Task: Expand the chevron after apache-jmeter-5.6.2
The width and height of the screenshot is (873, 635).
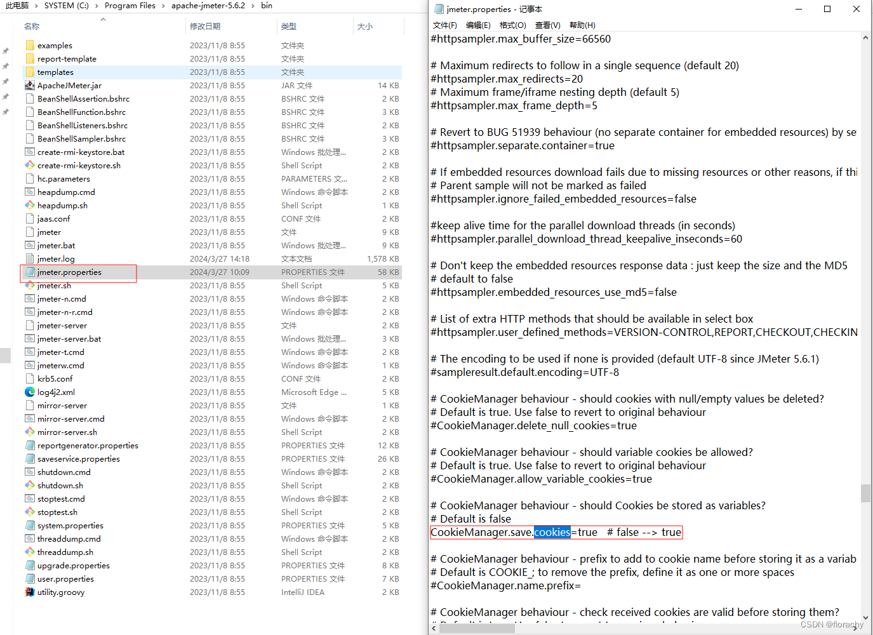Action: point(253,6)
